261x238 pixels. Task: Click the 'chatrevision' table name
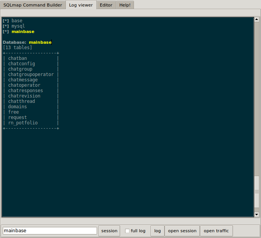(24, 96)
